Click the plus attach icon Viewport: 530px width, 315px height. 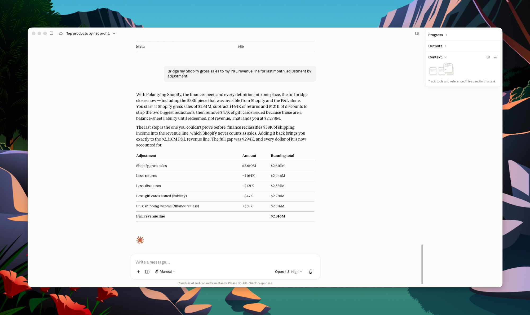pyautogui.click(x=138, y=272)
